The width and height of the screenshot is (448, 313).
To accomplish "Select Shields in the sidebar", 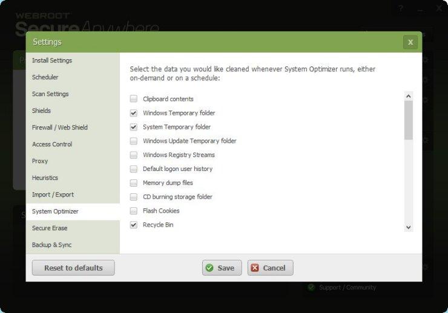I will click(x=73, y=111).
